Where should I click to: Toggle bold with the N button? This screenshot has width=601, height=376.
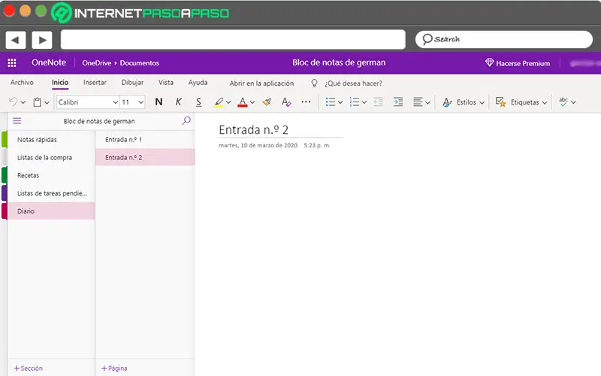159,102
